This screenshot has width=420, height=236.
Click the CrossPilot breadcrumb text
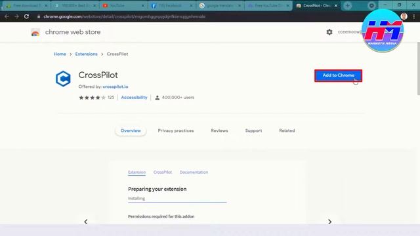point(117,54)
